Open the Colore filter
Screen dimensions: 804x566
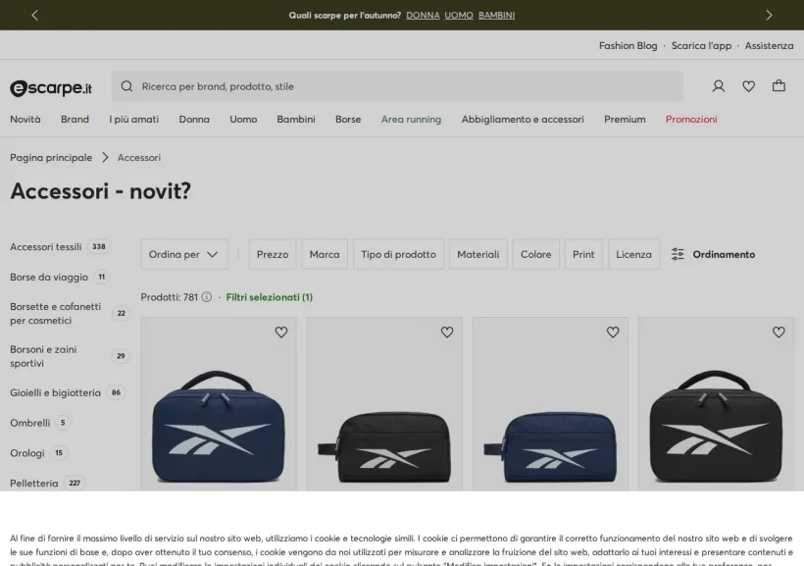[x=535, y=254]
